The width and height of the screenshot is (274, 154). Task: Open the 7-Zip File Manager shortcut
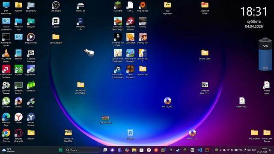tap(31, 56)
